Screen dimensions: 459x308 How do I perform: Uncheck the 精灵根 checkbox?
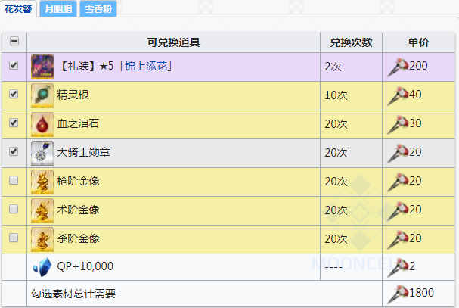click(x=14, y=94)
